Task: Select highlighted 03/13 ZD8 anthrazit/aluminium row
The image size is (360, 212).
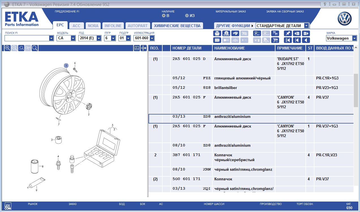Action: (x=251, y=119)
